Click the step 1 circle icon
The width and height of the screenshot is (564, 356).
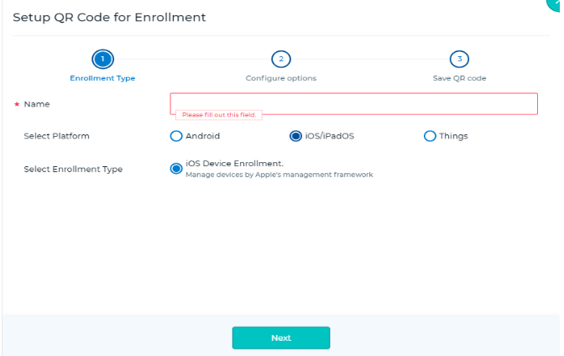pos(102,59)
